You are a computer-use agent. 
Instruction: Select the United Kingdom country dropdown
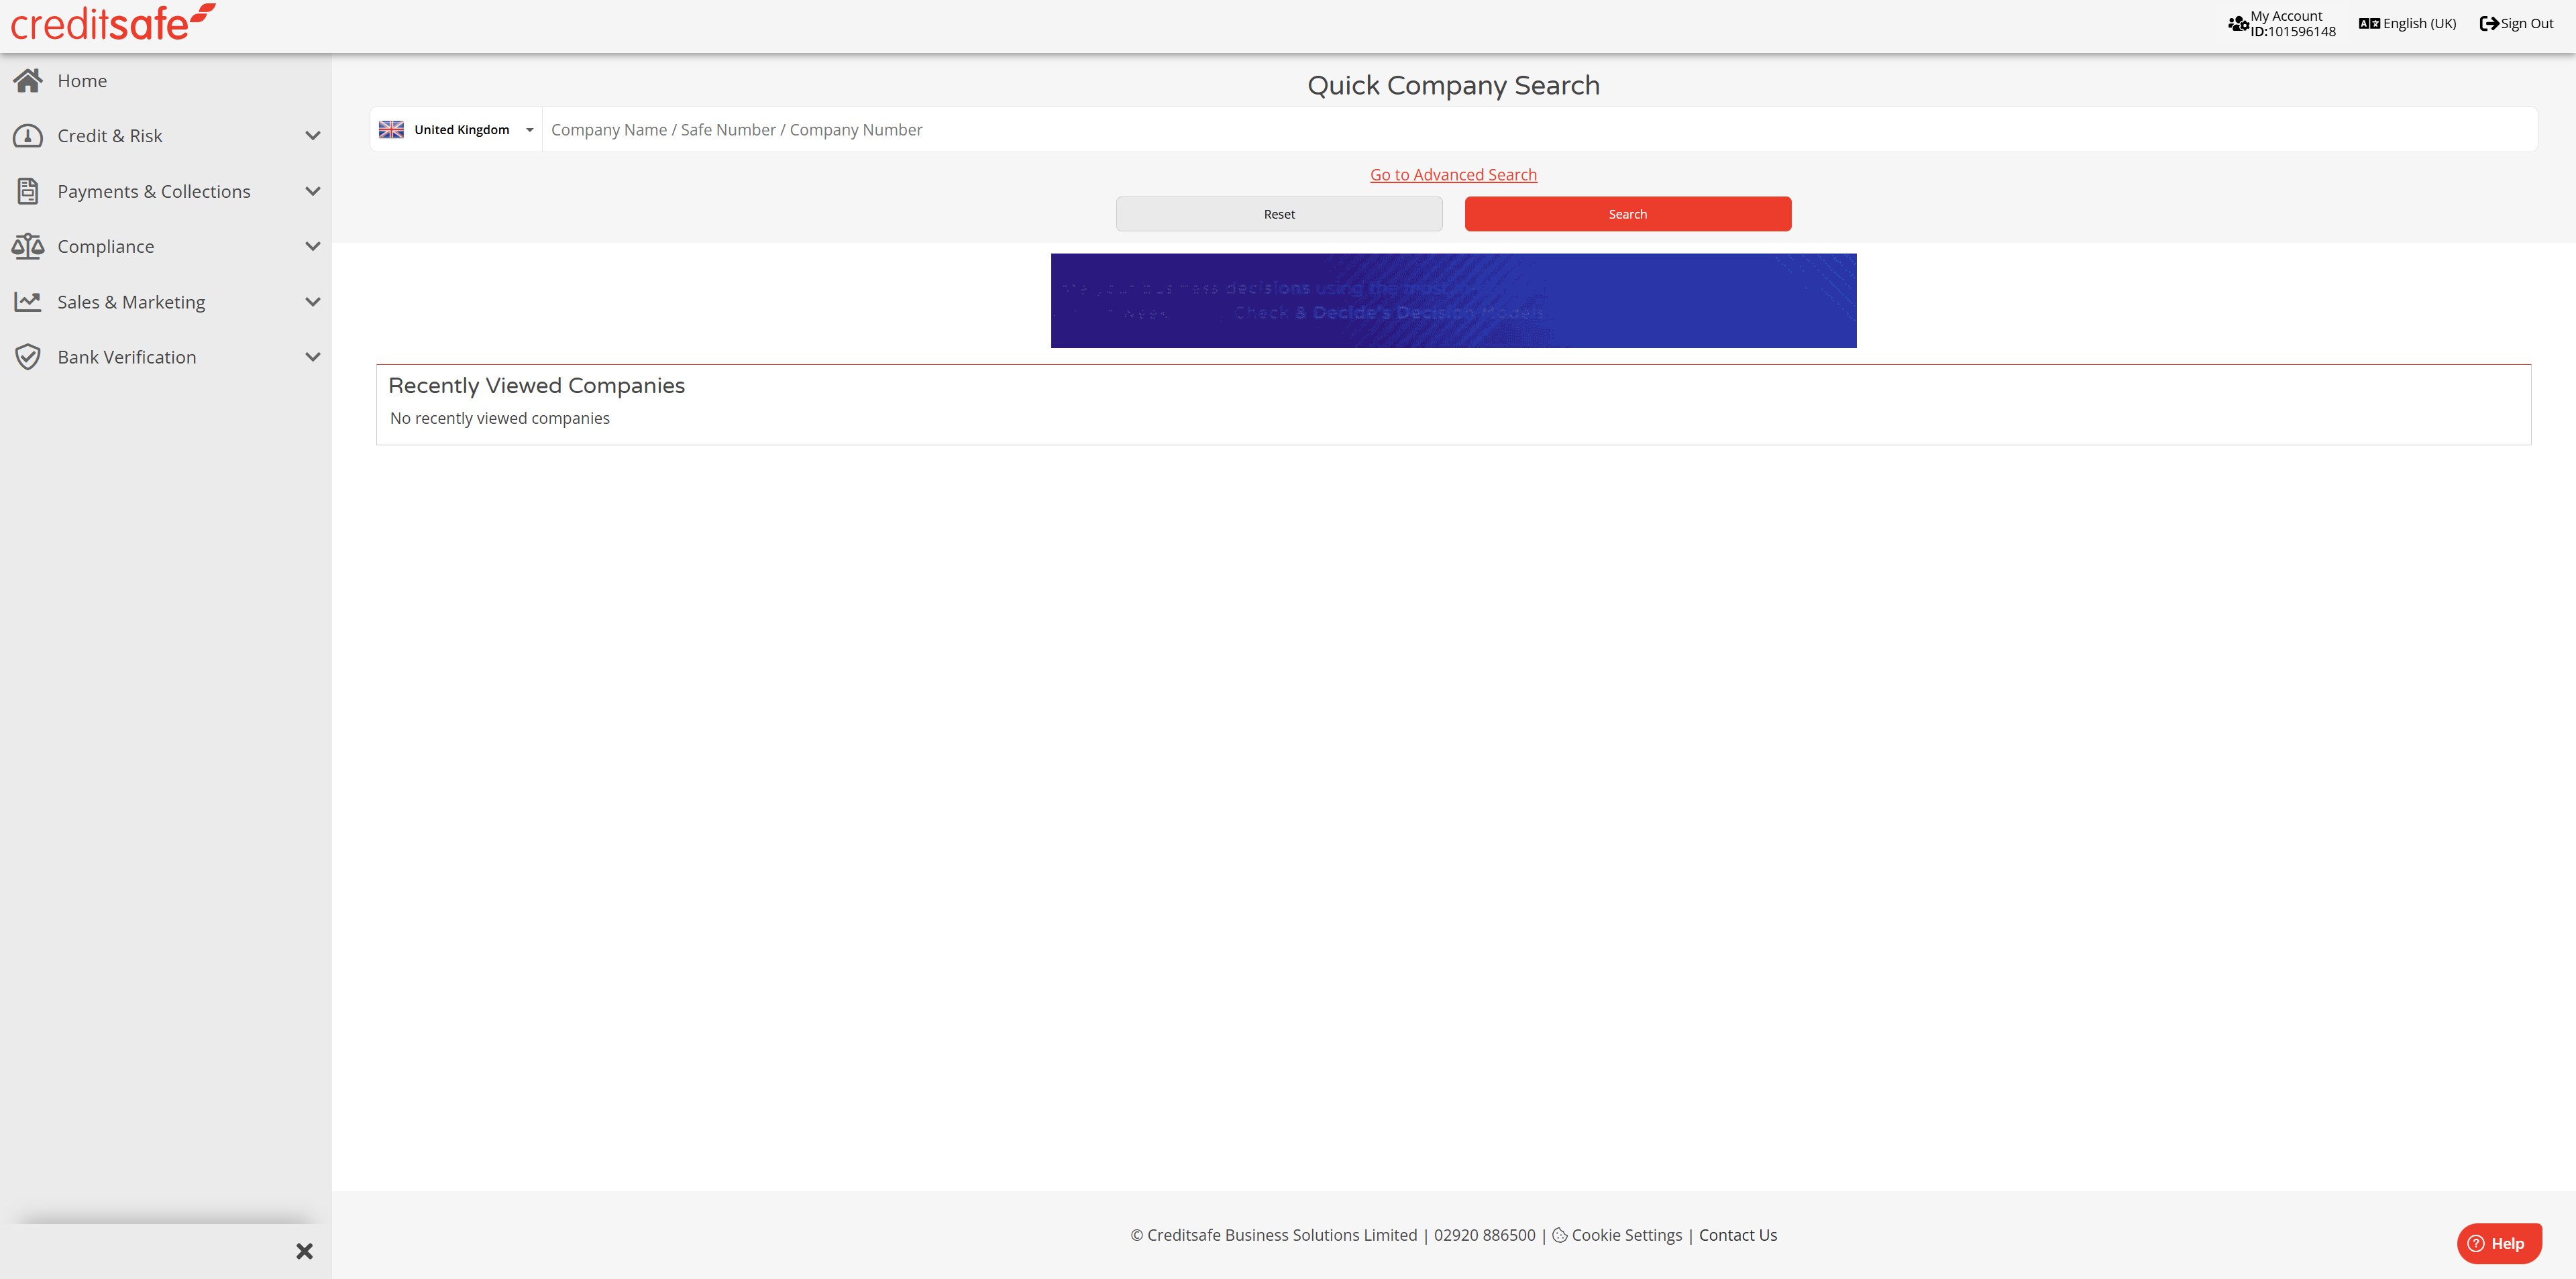[x=457, y=128]
